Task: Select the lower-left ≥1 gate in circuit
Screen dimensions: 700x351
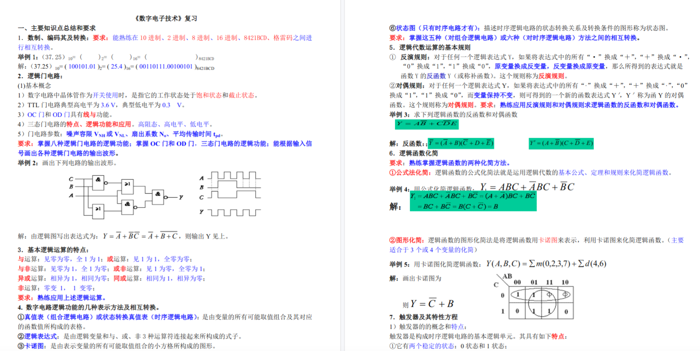Action: click(99, 211)
